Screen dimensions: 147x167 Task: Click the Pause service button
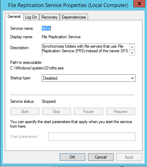(x=88, y=112)
